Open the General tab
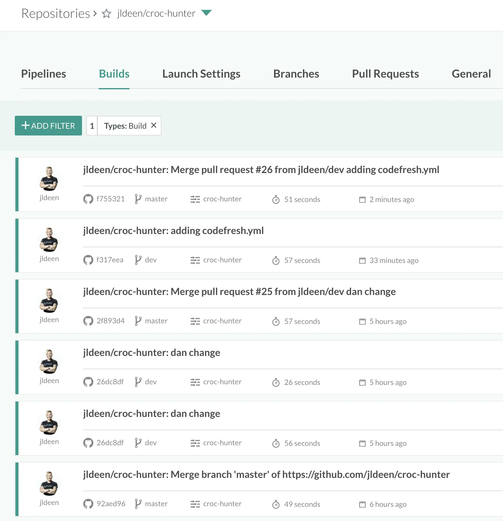 pyautogui.click(x=471, y=74)
